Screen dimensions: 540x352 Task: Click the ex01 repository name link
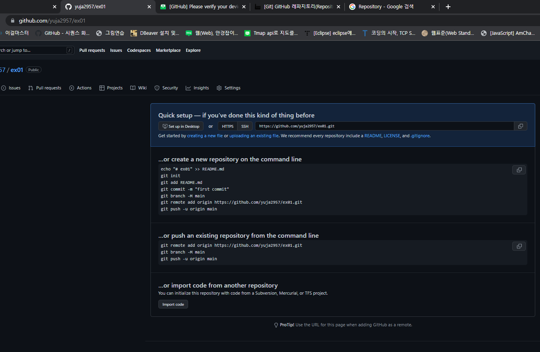(17, 70)
